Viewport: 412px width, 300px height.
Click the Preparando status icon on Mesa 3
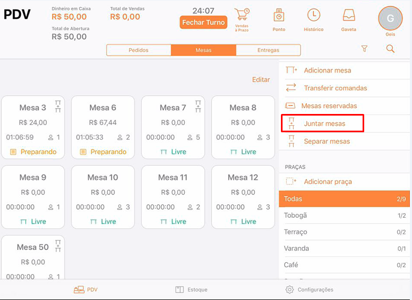pos(13,152)
